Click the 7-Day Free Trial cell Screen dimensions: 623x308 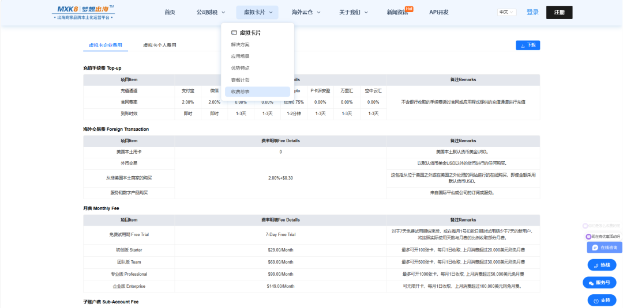coord(280,235)
